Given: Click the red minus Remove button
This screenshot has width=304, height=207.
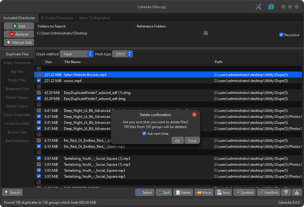Looking at the screenshot, I should coord(19,34).
